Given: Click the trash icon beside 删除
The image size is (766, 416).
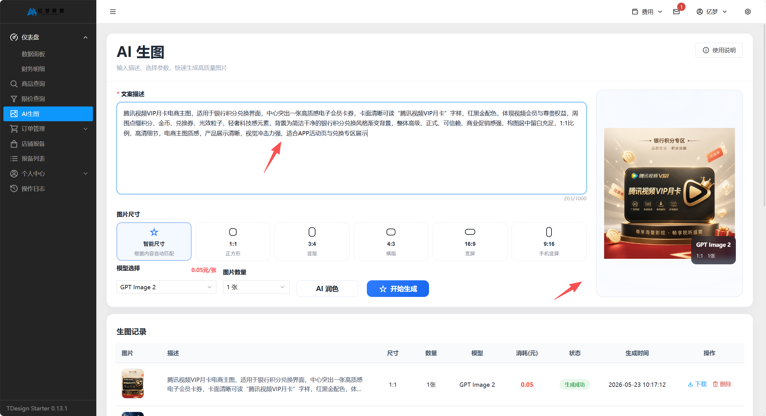Looking at the screenshot, I should click(715, 384).
